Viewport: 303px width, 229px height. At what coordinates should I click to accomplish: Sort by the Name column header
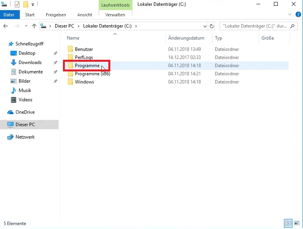coord(73,38)
